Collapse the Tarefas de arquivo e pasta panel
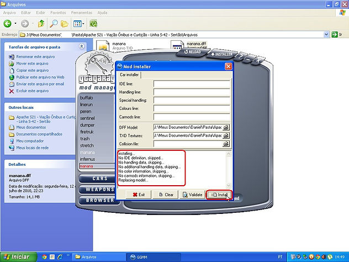This screenshot has width=349, height=262. pyautogui.click(x=82, y=46)
